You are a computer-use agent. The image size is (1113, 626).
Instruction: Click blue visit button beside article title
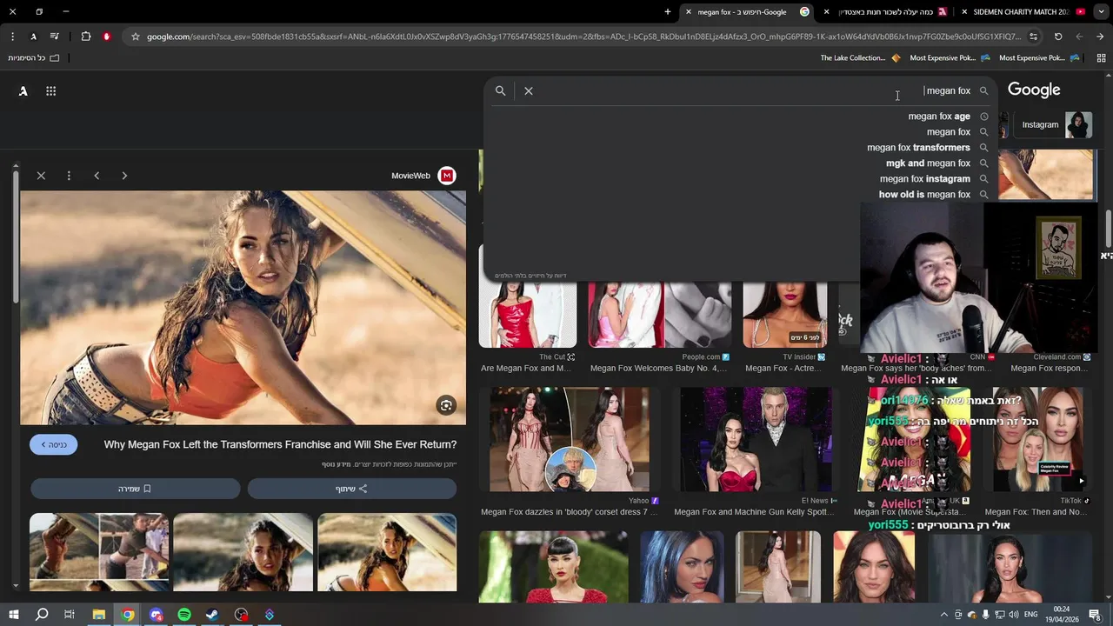coord(54,445)
